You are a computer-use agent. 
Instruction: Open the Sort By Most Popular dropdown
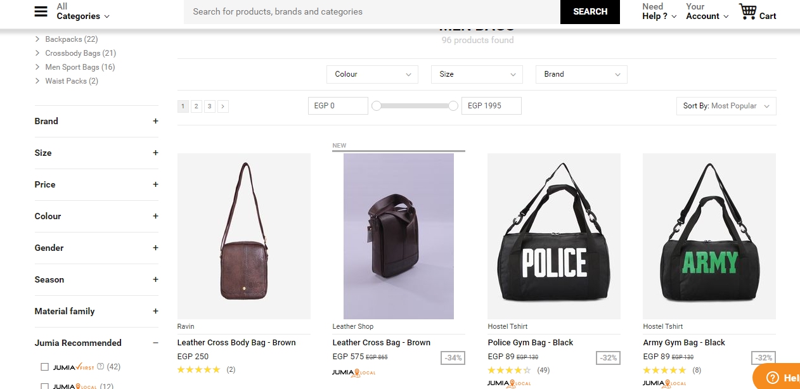pyautogui.click(x=726, y=106)
